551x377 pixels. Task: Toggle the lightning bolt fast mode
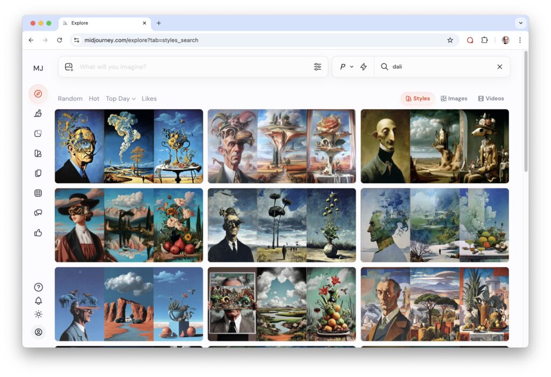click(x=364, y=67)
